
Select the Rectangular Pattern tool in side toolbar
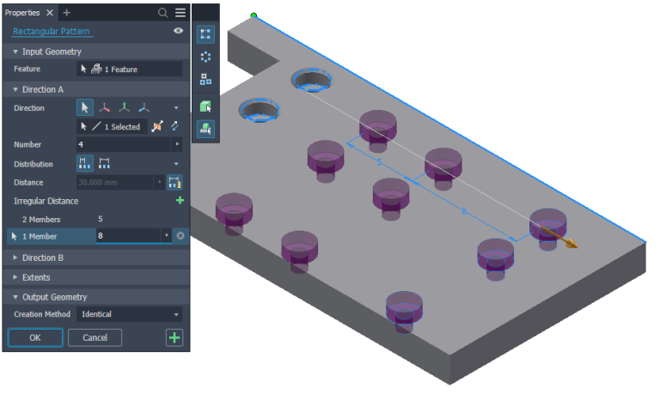click(x=205, y=34)
